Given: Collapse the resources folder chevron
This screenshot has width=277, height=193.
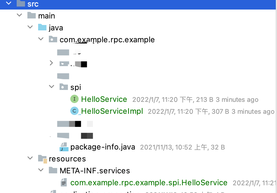Looking at the screenshot, I should (30, 158).
